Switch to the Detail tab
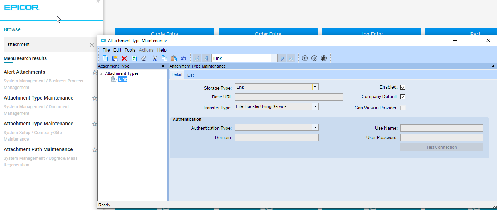The width and height of the screenshot is (497, 210). (177, 75)
